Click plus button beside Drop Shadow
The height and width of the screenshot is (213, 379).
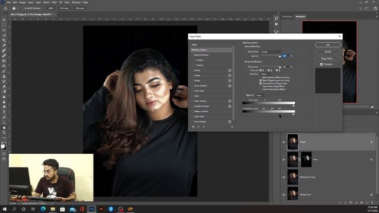tap(230, 122)
